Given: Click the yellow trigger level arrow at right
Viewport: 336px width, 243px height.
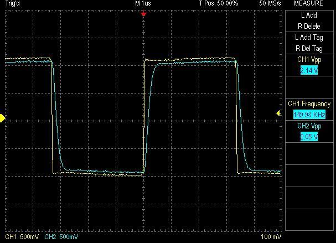Looking at the screenshot, I should 278,113.
